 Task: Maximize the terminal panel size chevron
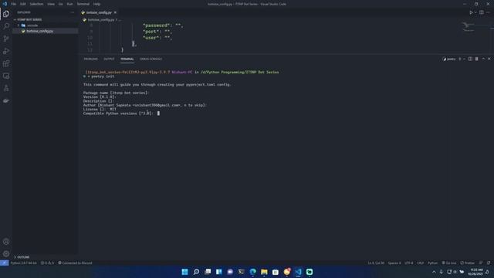point(483,59)
